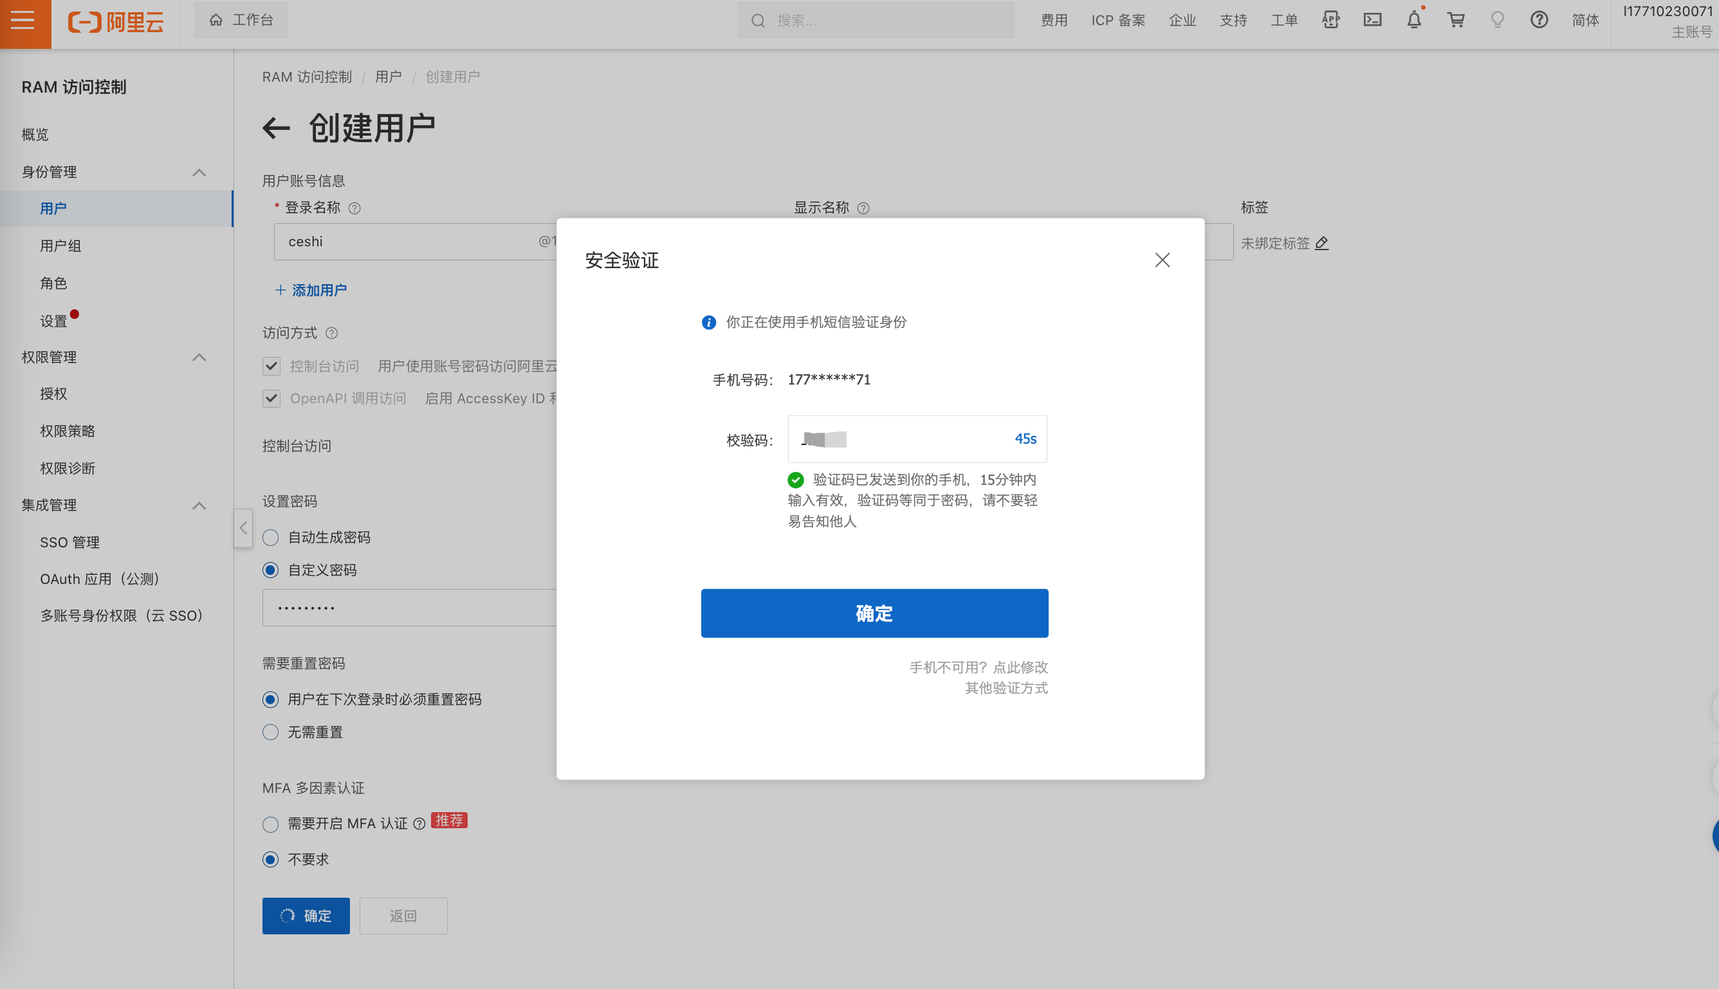Image resolution: width=1719 pixels, height=989 pixels.
Task: Open the API explorer icon
Action: tap(1330, 20)
